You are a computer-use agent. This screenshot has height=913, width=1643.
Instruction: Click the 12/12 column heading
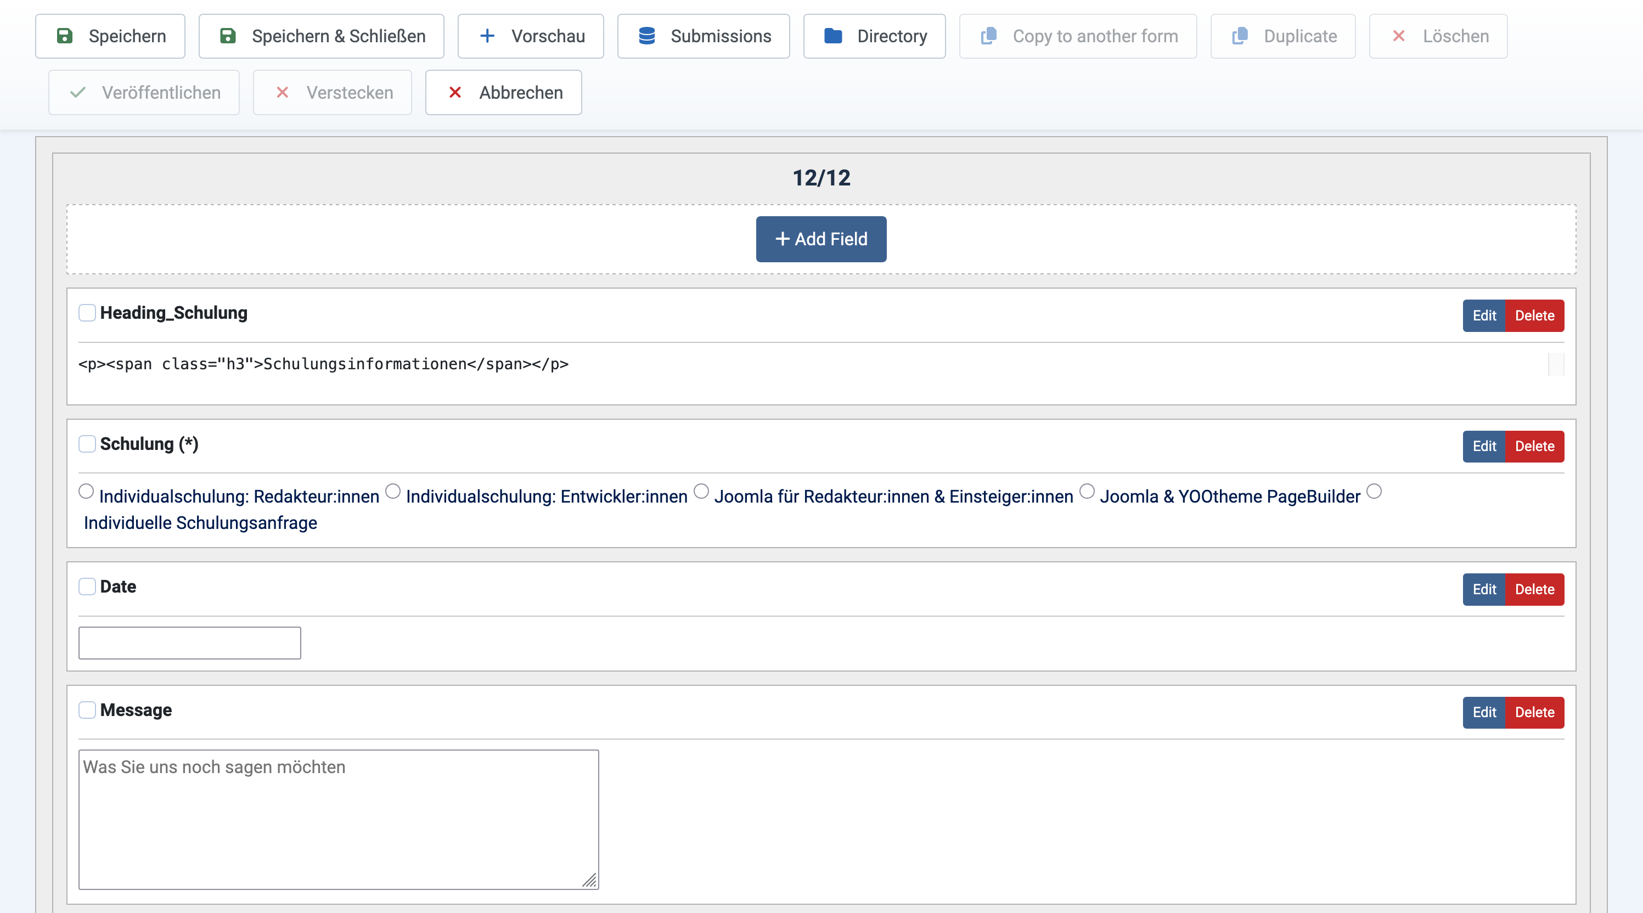[x=821, y=178]
